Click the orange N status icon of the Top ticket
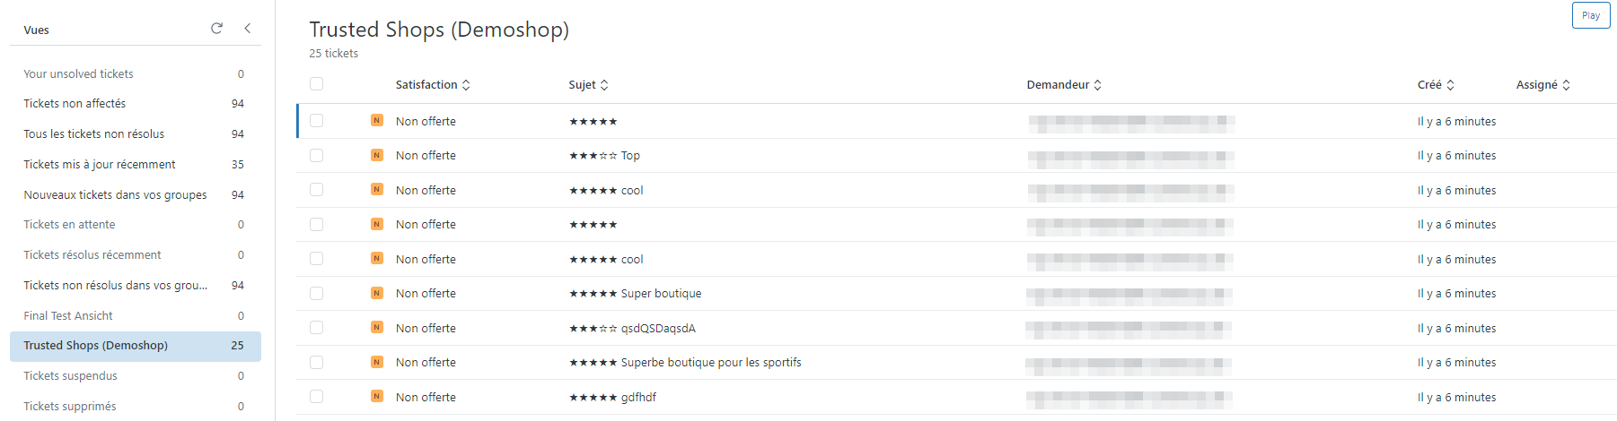1617x421 pixels. [x=377, y=155]
